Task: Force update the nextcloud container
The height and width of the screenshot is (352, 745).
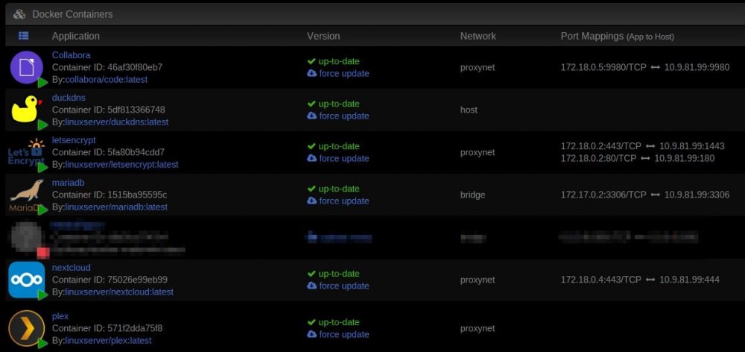Action: 337,286
